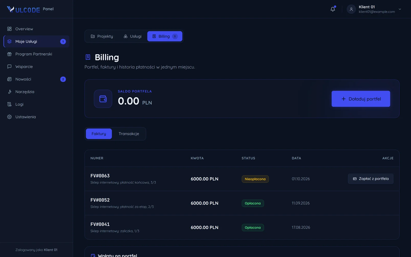The height and width of the screenshot is (257, 411).
Task: Open the Transakcje tab
Action: tap(129, 134)
